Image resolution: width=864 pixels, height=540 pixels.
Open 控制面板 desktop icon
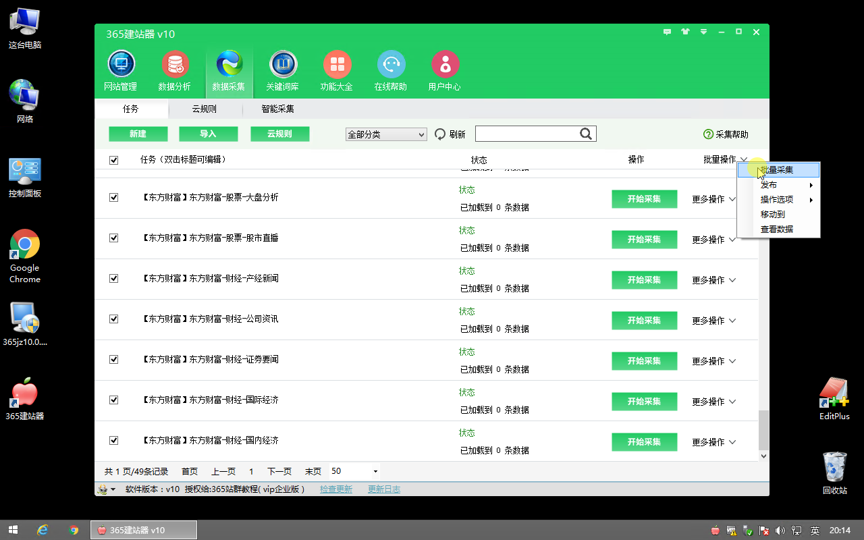coord(25,178)
